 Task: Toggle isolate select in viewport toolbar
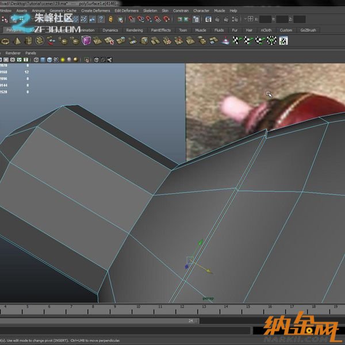pyautogui.click(x=86, y=60)
